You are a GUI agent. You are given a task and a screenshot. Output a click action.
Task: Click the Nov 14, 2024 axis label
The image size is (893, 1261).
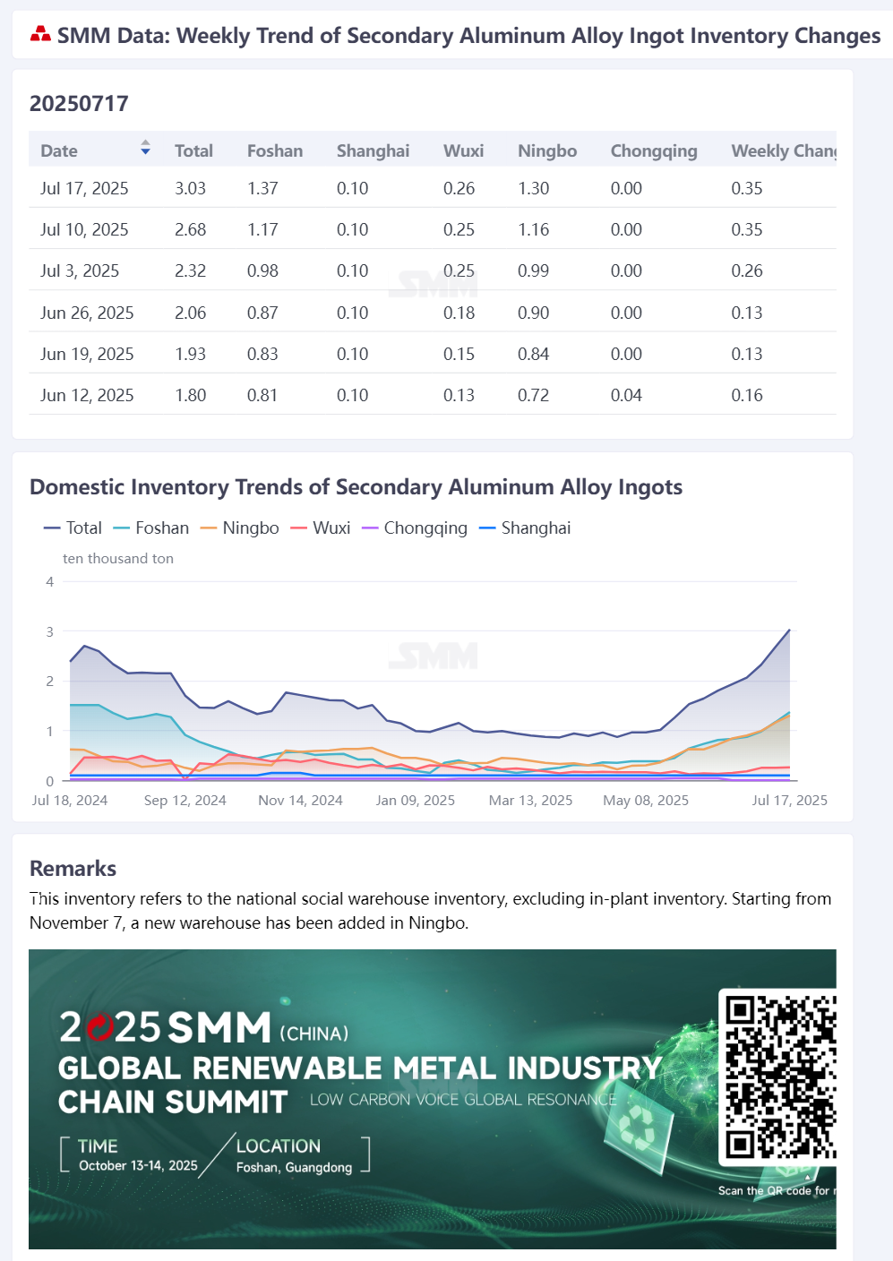point(300,800)
